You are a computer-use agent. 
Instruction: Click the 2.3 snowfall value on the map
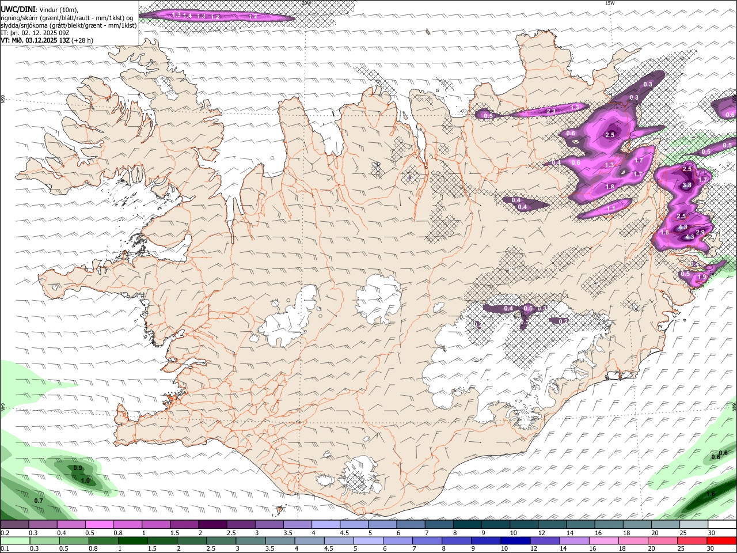tap(551, 111)
